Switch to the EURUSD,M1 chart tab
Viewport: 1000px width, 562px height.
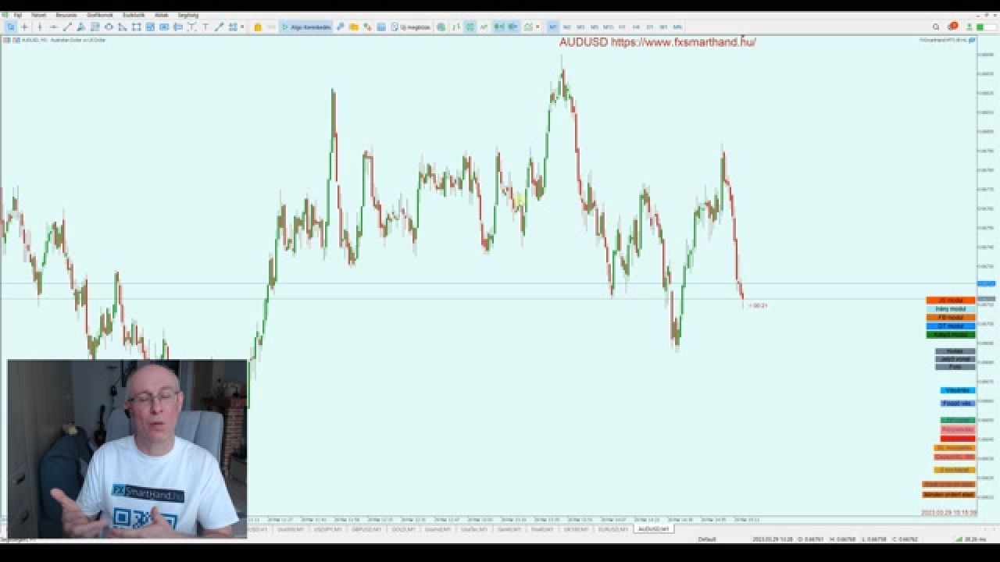tap(612, 529)
